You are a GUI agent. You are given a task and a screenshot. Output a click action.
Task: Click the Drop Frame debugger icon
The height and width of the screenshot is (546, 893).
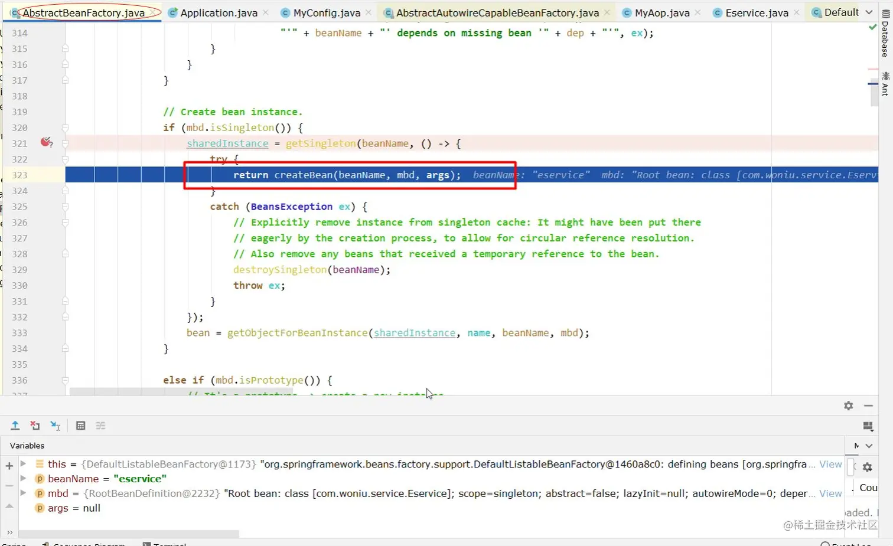click(x=35, y=426)
